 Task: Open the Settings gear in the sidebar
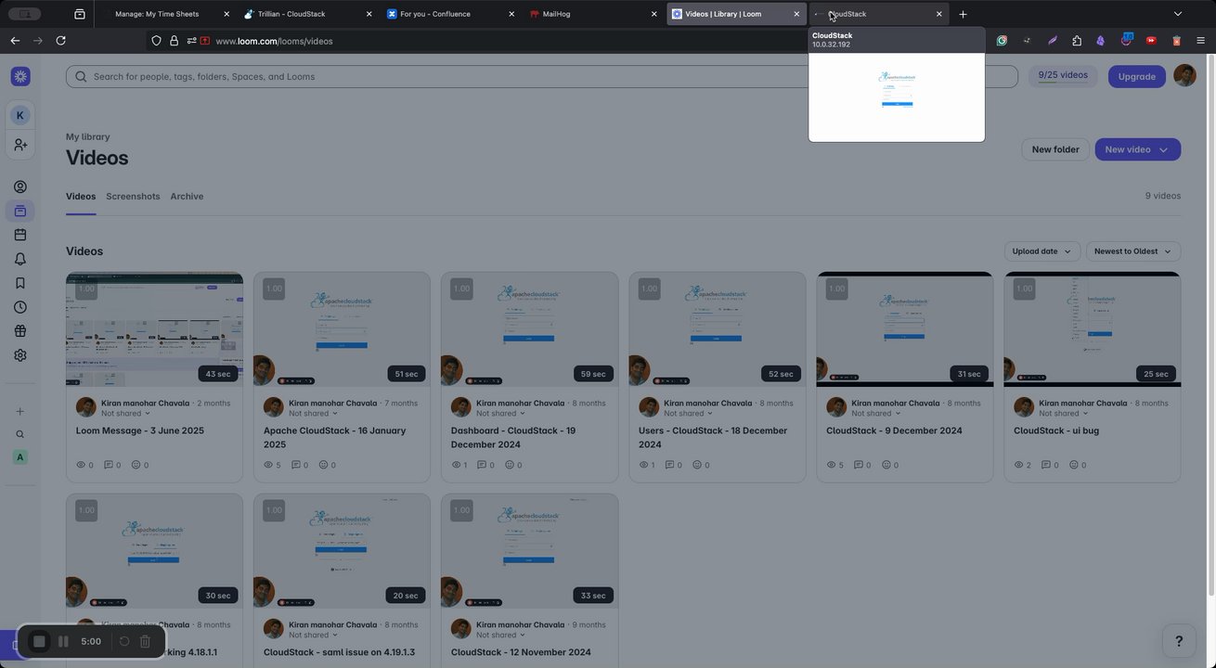[20, 355]
